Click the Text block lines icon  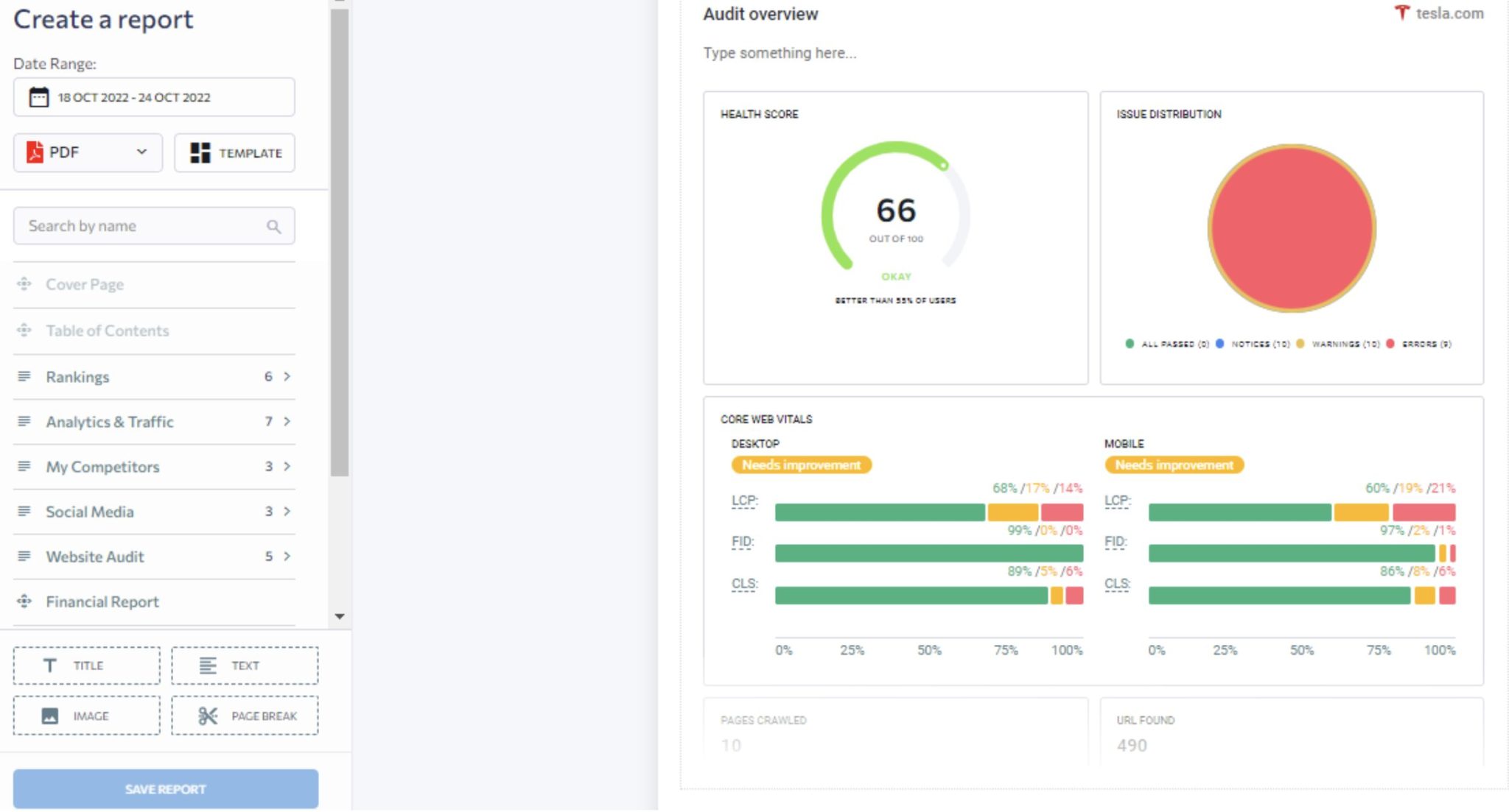point(208,666)
